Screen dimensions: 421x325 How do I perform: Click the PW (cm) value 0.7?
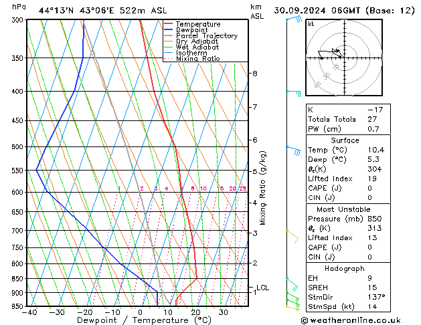coord(373,128)
